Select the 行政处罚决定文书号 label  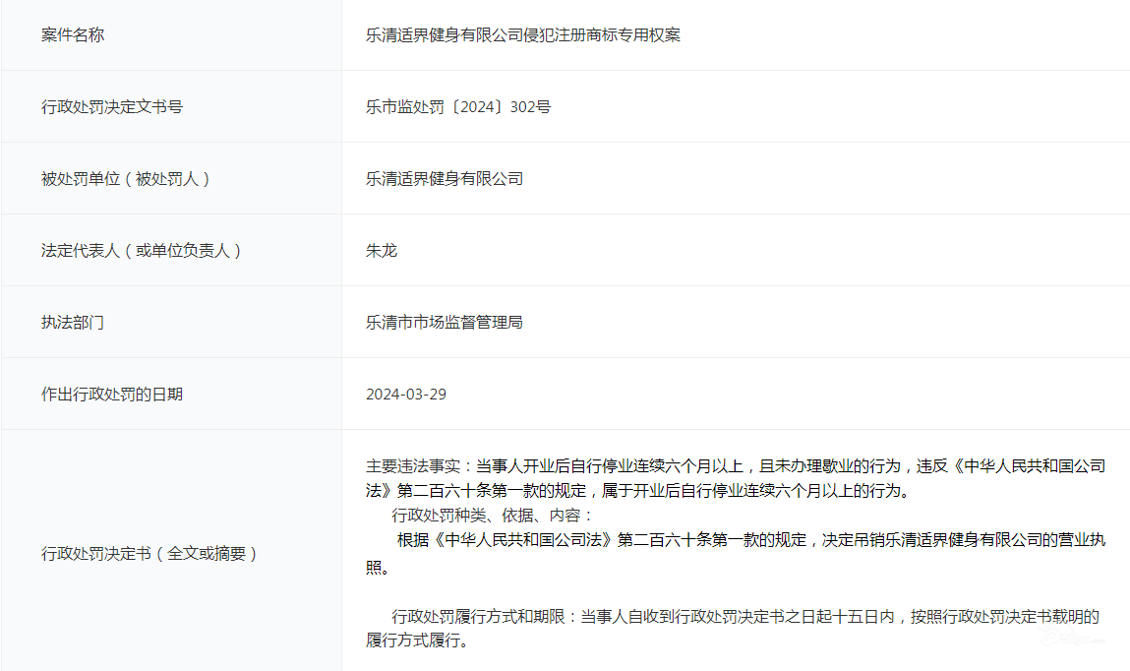[112, 106]
